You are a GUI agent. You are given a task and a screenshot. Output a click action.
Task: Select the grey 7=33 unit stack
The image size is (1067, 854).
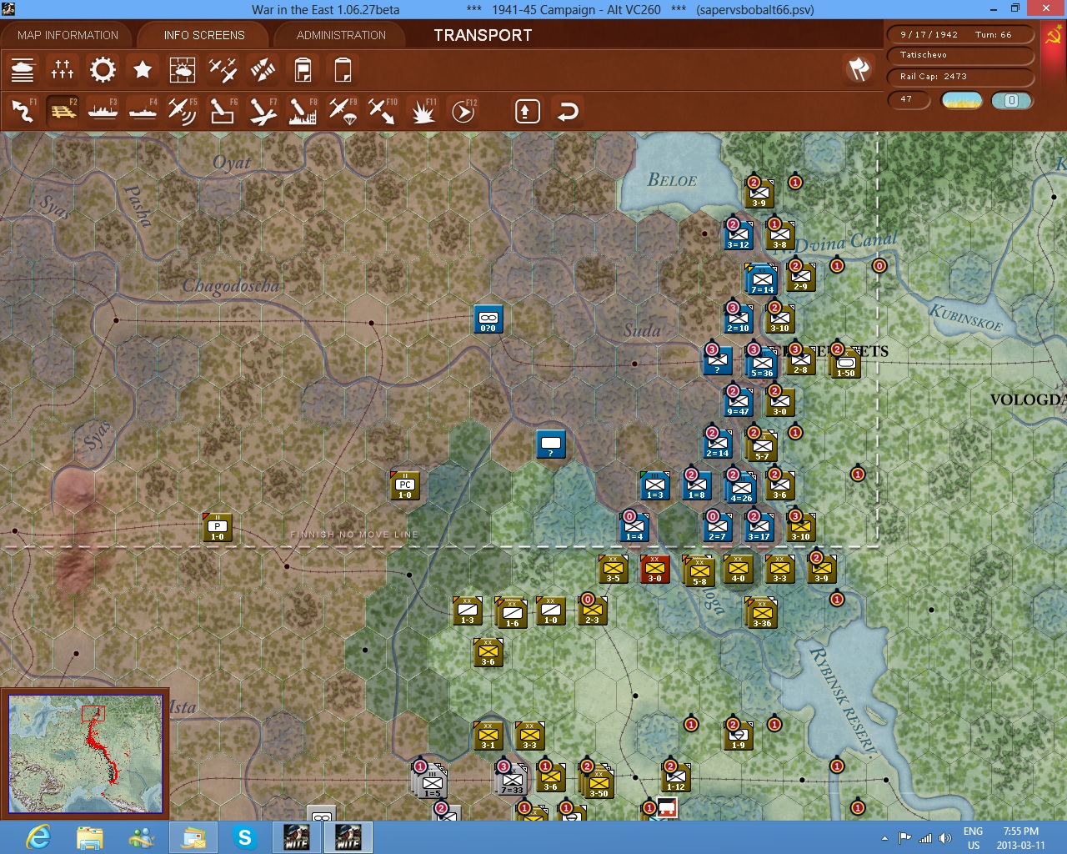tap(512, 781)
